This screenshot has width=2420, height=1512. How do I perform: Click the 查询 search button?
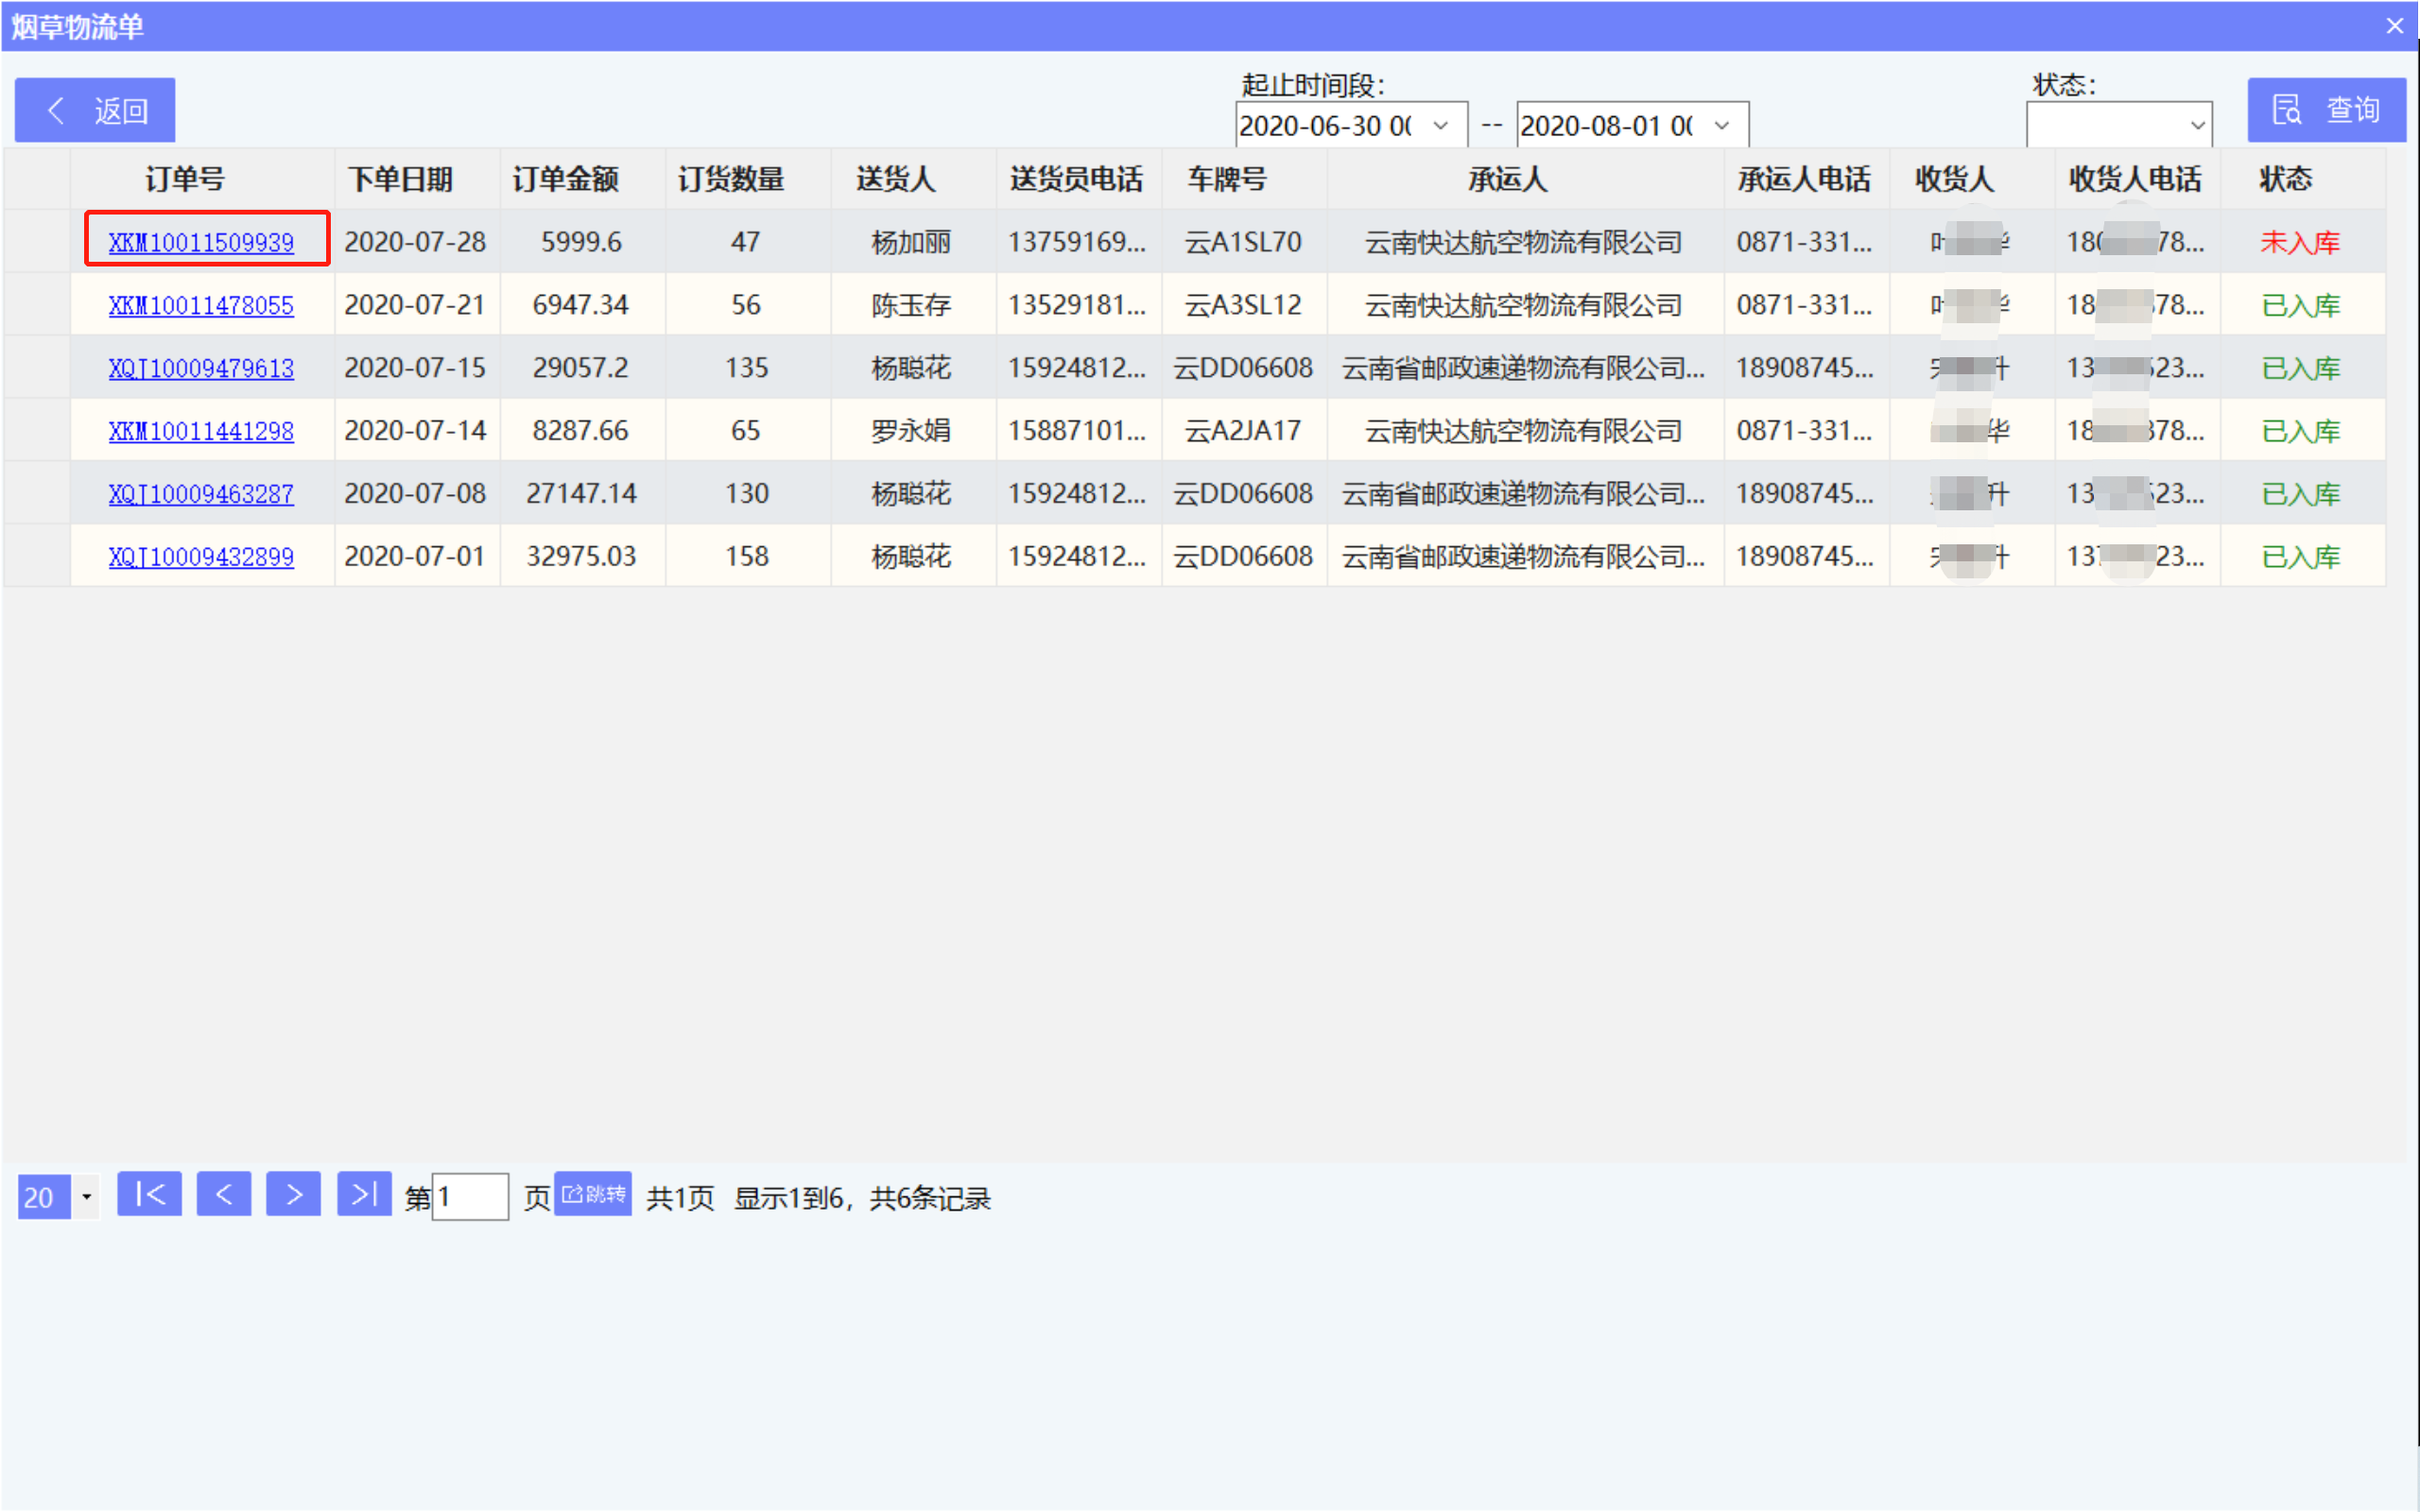[x=2326, y=110]
